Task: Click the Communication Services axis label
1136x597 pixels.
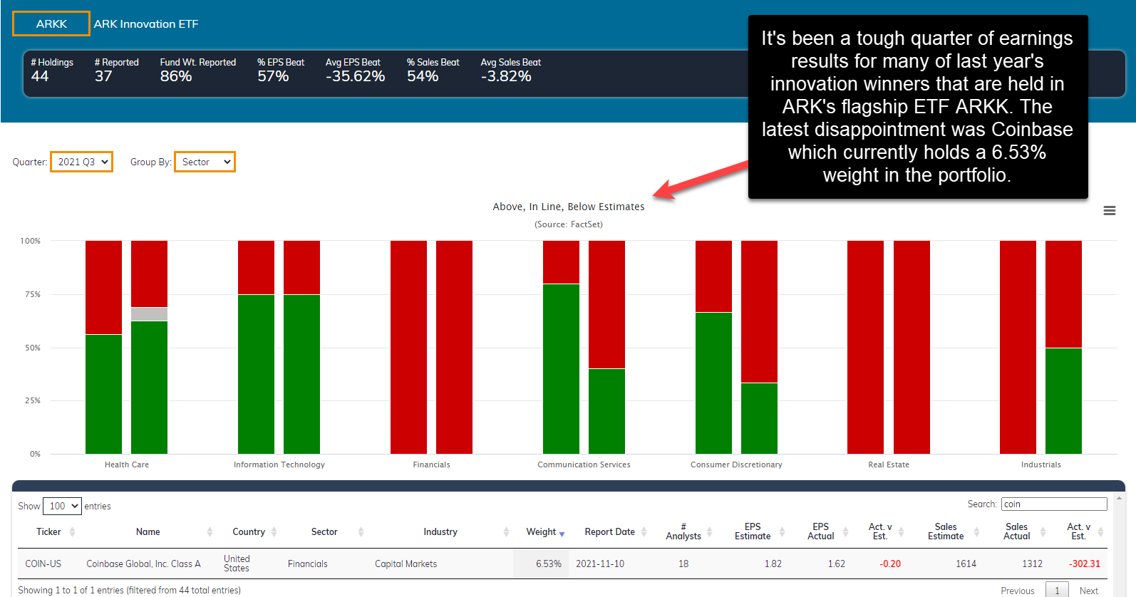Action: point(584,464)
